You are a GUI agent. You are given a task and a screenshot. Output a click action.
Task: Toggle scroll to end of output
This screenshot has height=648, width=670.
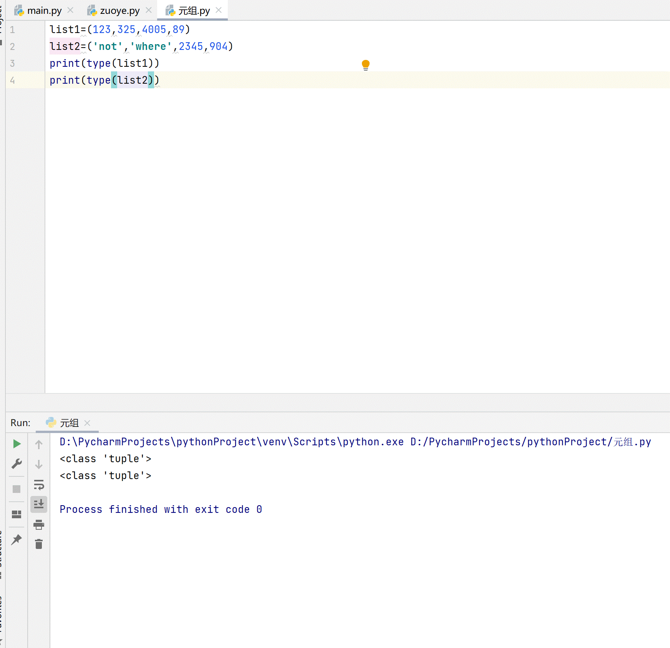39,504
